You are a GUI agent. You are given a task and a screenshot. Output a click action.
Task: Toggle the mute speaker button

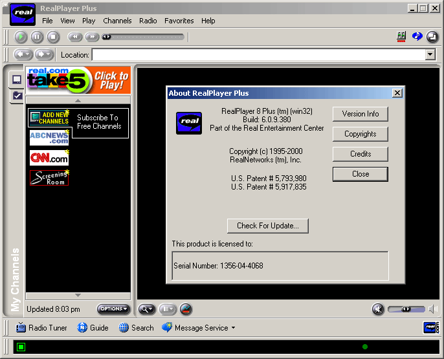click(x=378, y=309)
